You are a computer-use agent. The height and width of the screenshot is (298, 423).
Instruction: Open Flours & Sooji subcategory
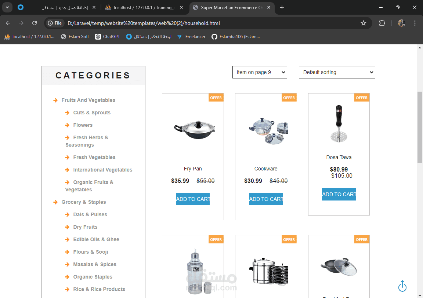pyautogui.click(x=91, y=252)
